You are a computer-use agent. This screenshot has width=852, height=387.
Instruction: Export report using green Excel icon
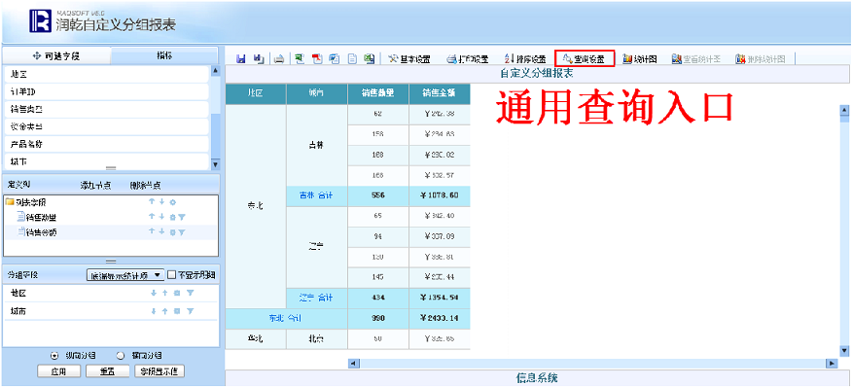coord(300,58)
